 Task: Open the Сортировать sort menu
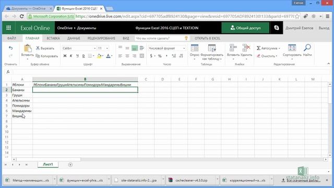[292, 52]
